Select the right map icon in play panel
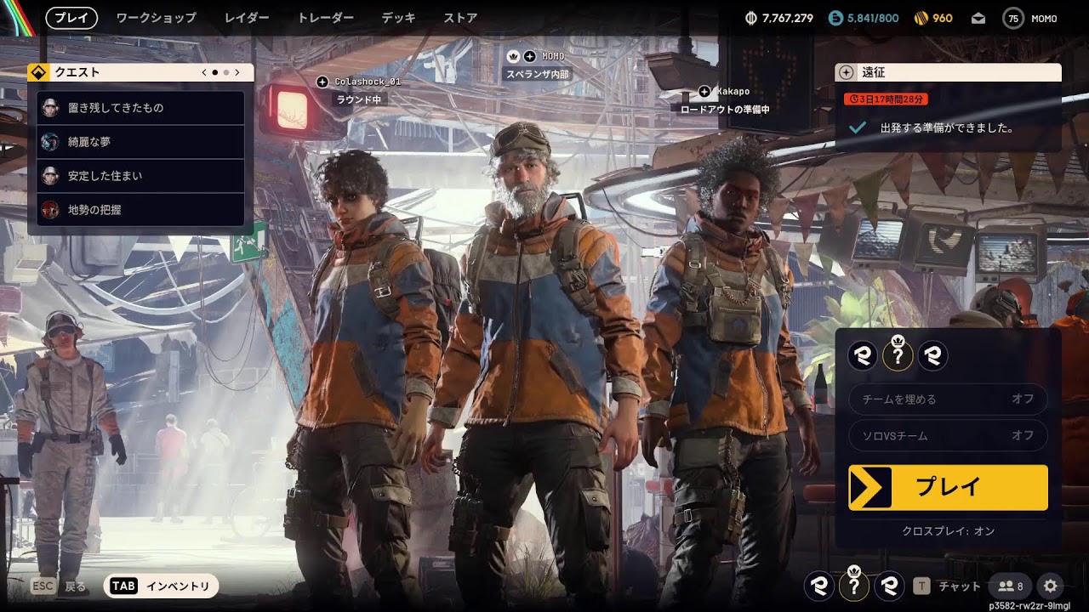 point(932,355)
